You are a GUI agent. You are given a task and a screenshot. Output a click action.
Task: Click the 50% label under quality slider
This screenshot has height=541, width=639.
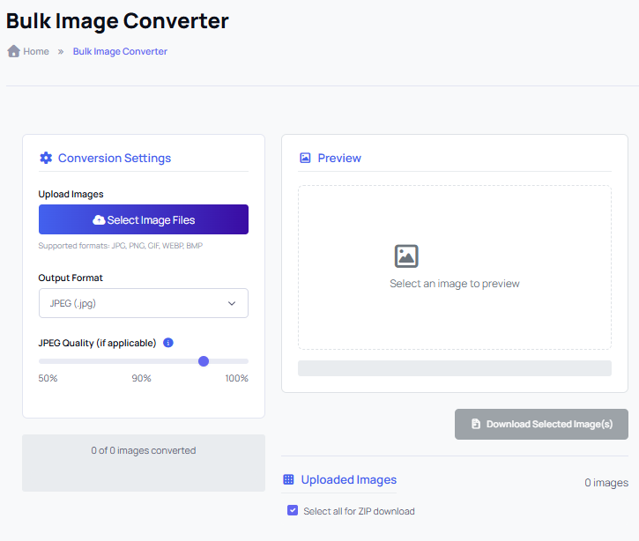48,378
